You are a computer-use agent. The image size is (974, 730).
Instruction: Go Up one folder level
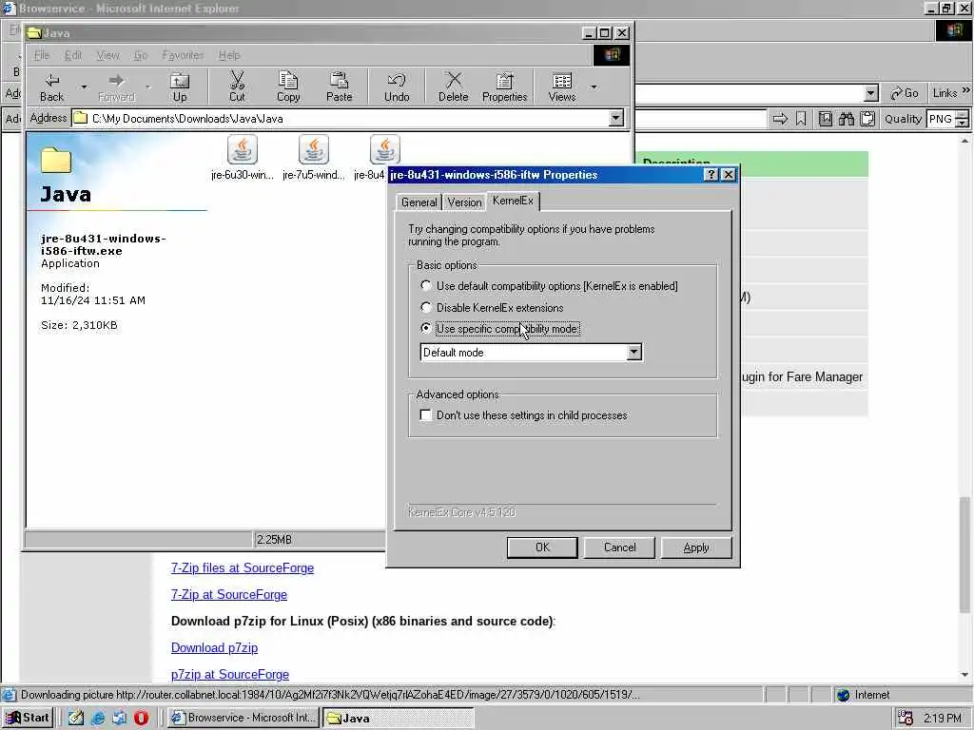[180, 86]
